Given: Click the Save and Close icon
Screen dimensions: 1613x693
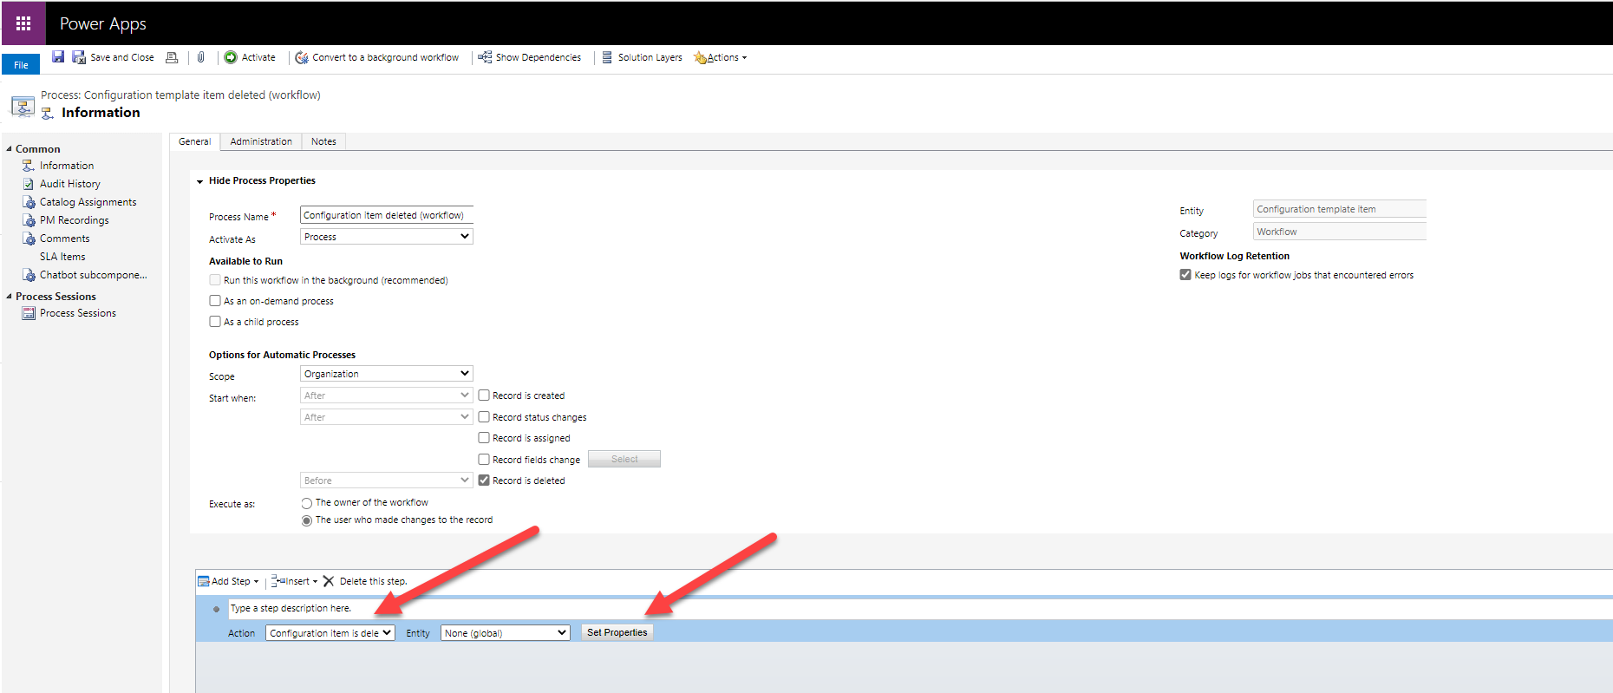Looking at the screenshot, I should [x=79, y=57].
